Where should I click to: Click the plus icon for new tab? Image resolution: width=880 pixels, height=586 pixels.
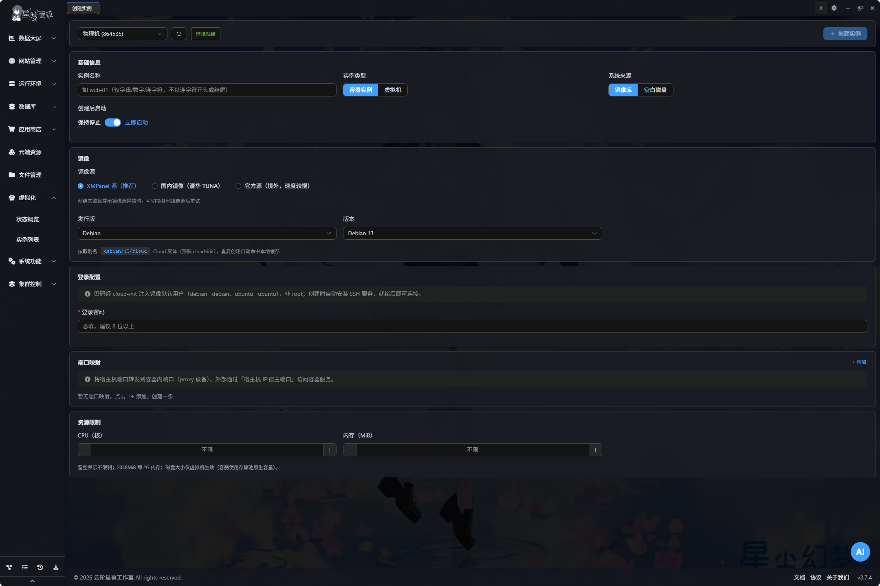point(821,8)
